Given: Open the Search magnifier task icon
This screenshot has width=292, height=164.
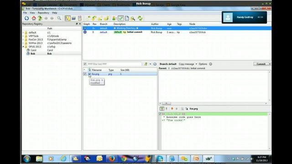Looking at the screenshot, I should [133, 18].
